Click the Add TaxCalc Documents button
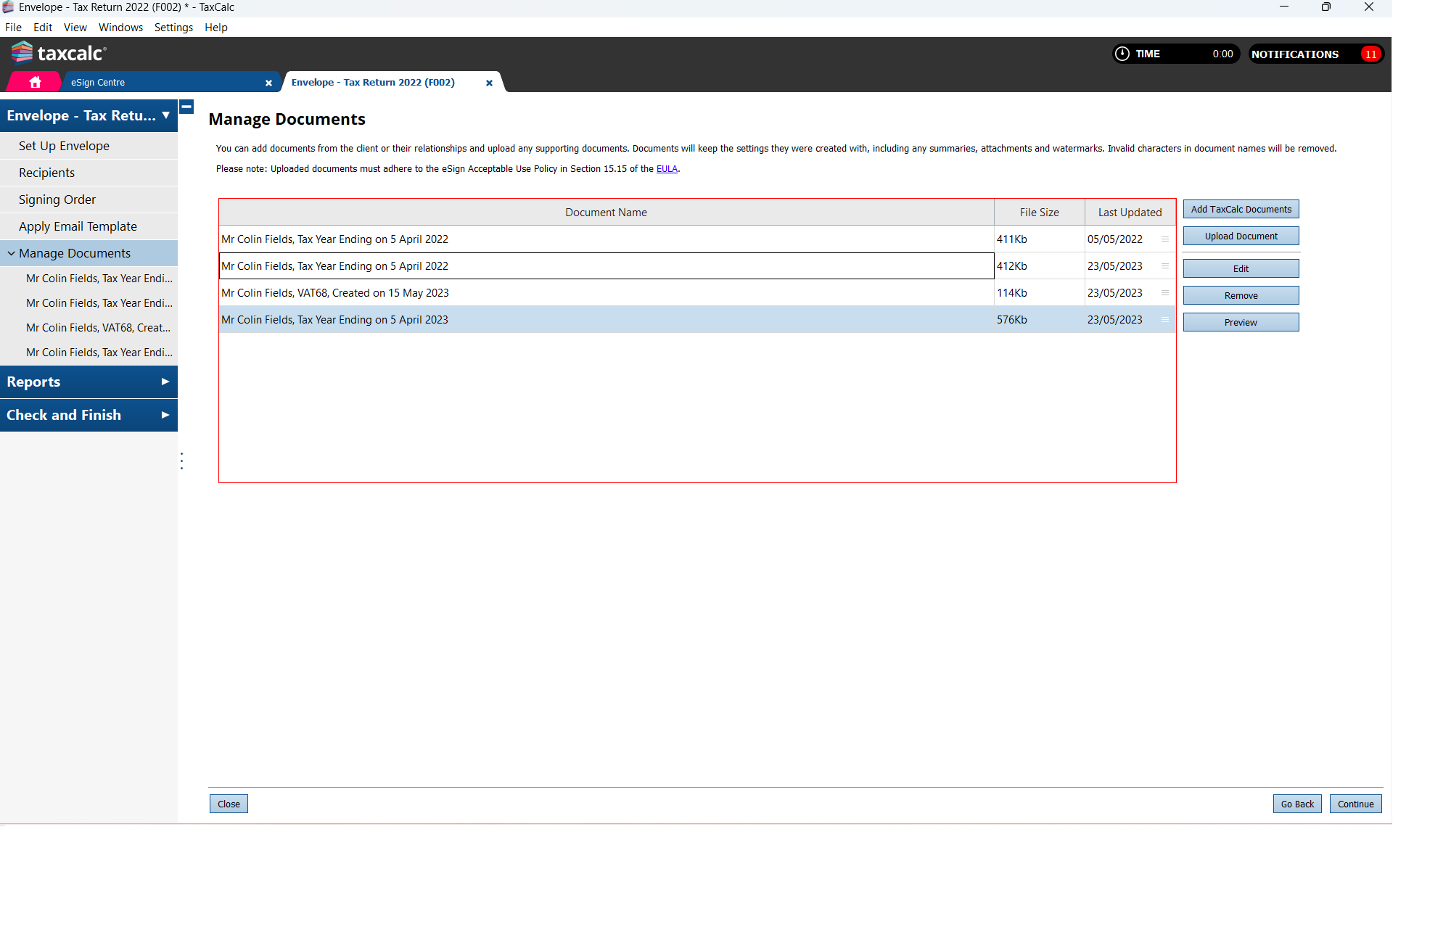This screenshot has height=943, width=1451. (1241, 210)
